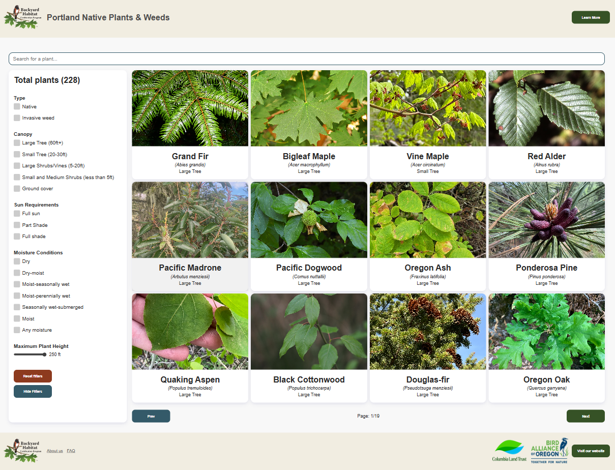615x470 pixels.
Task: Check the Invasive weed filter
Action: (17, 118)
